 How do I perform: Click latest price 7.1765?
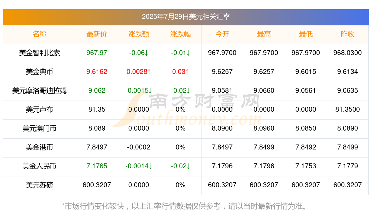pyautogui.click(x=97, y=166)
